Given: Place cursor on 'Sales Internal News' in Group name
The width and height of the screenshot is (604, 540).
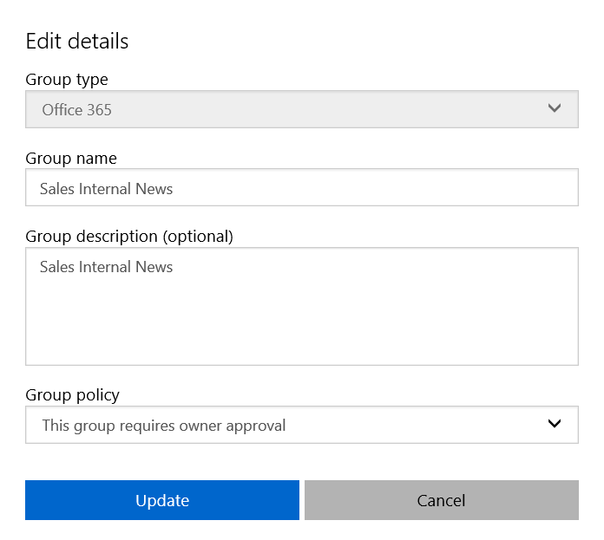Looking at the screenshot, I should coord(107,189).
